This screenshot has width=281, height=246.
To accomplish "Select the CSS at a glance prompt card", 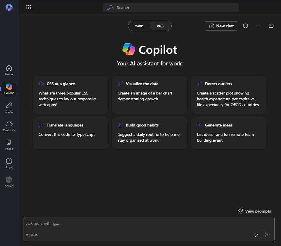I will click(x=70, y=95).
